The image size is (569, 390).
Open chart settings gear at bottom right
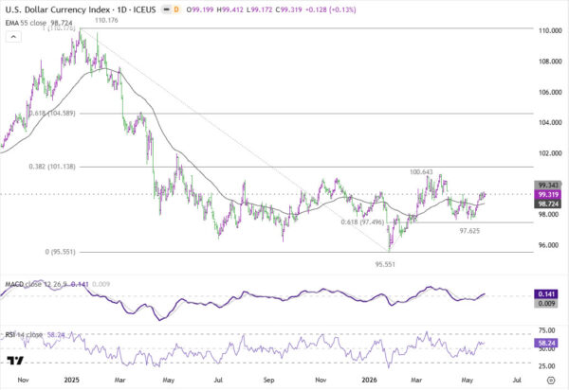click(x=551, y=381)
